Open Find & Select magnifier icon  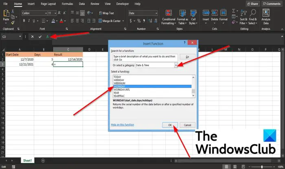coord(253,13)
